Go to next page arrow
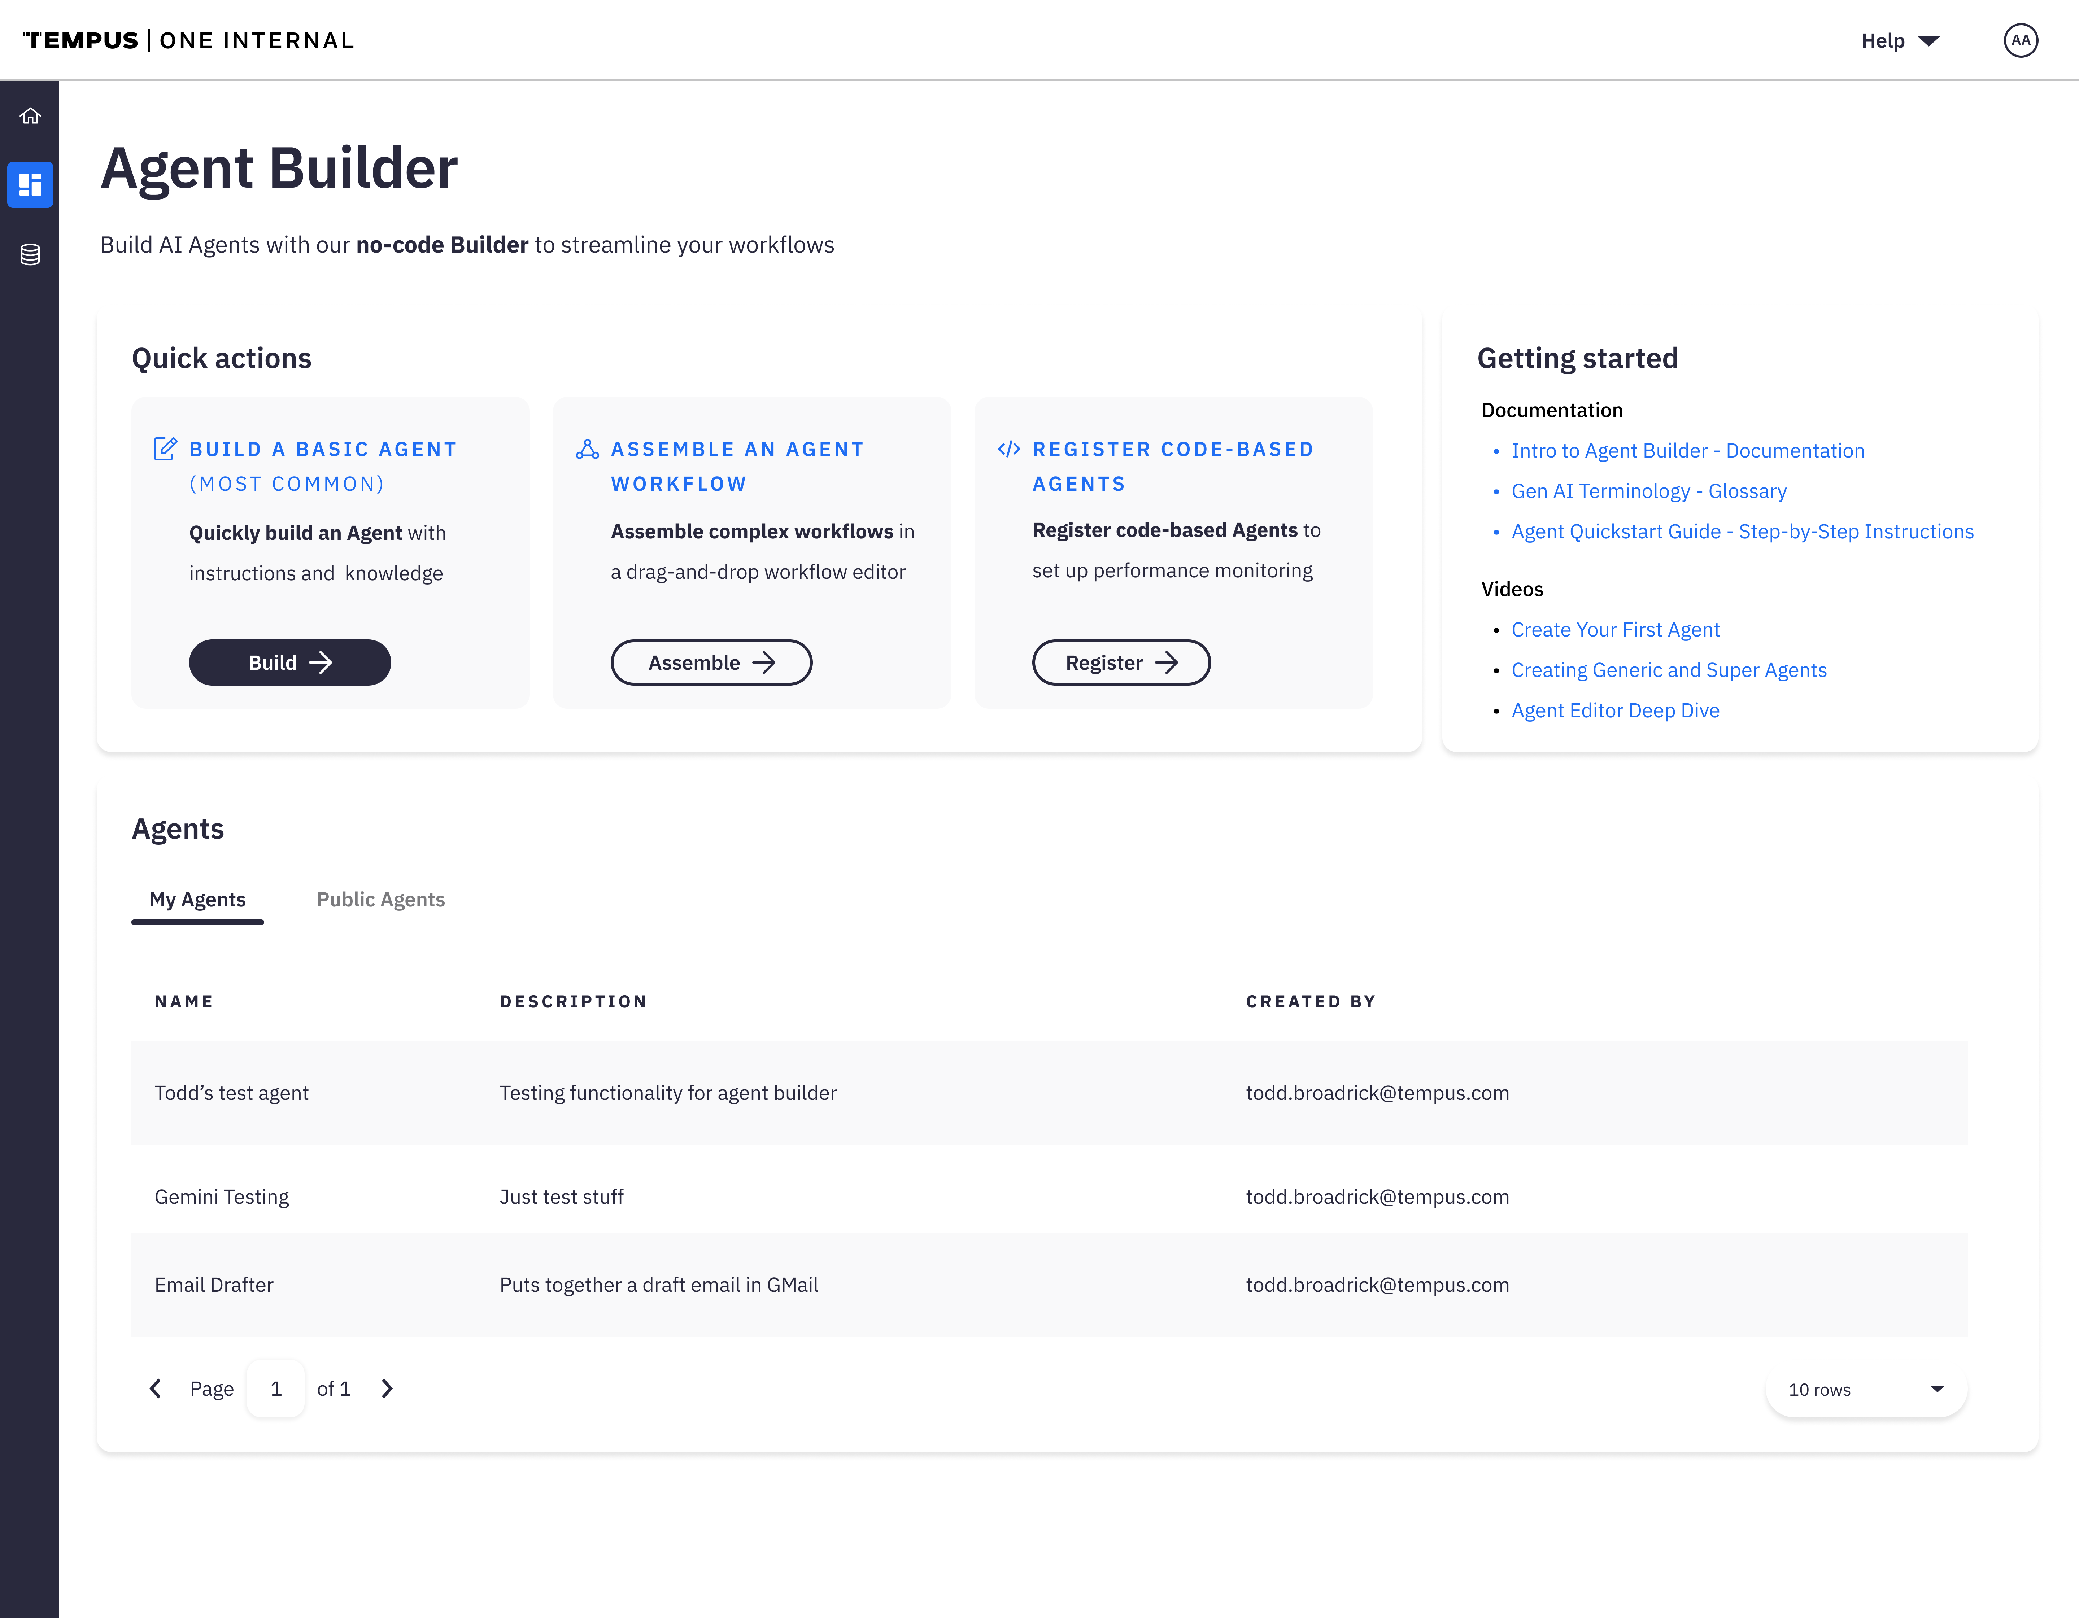The image size is (2079, 1618). pyautogui.click(x=387, y=1389)
